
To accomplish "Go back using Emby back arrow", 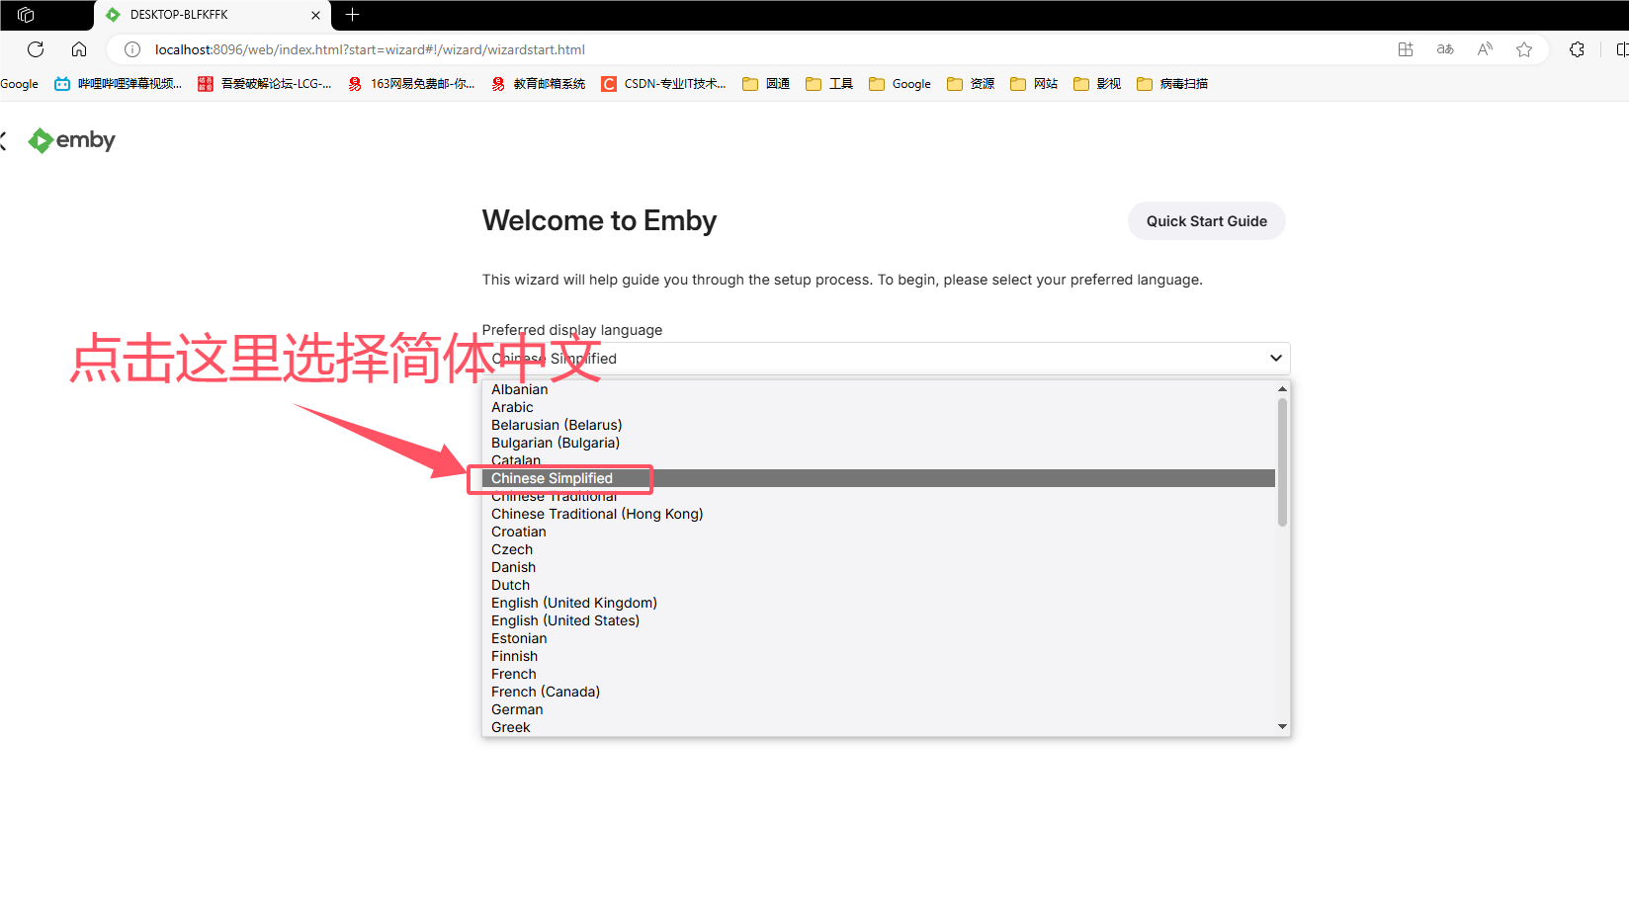I will click(x=3, y=140).
